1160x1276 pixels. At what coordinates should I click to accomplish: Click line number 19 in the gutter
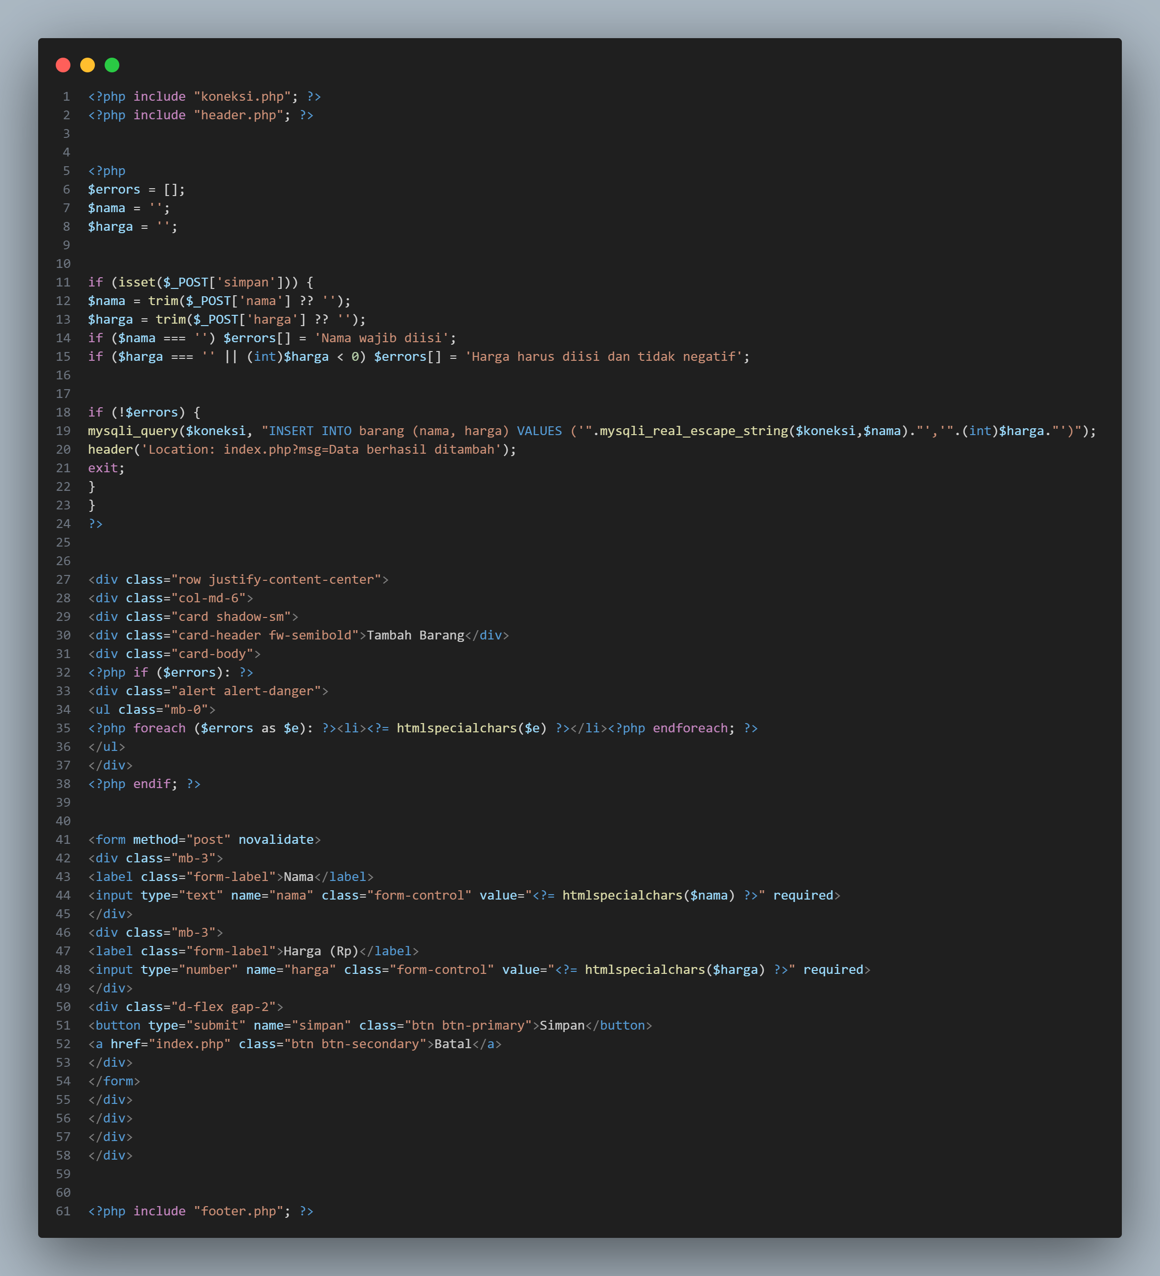point(63,431)
